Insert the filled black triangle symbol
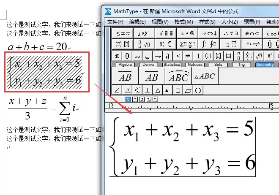This screenshot has height=195, width=279. coord(168,90)
